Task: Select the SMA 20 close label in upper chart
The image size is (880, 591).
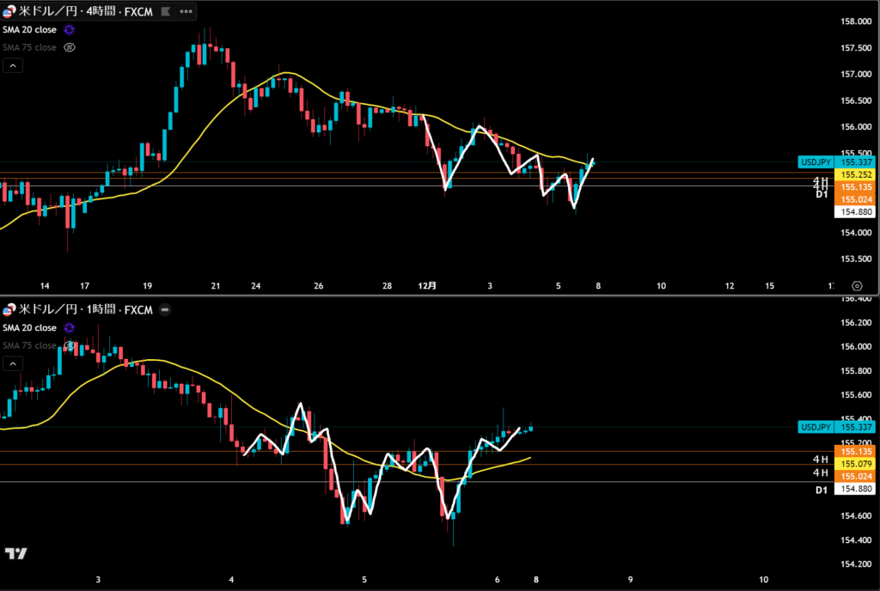Action: point(28,30)
